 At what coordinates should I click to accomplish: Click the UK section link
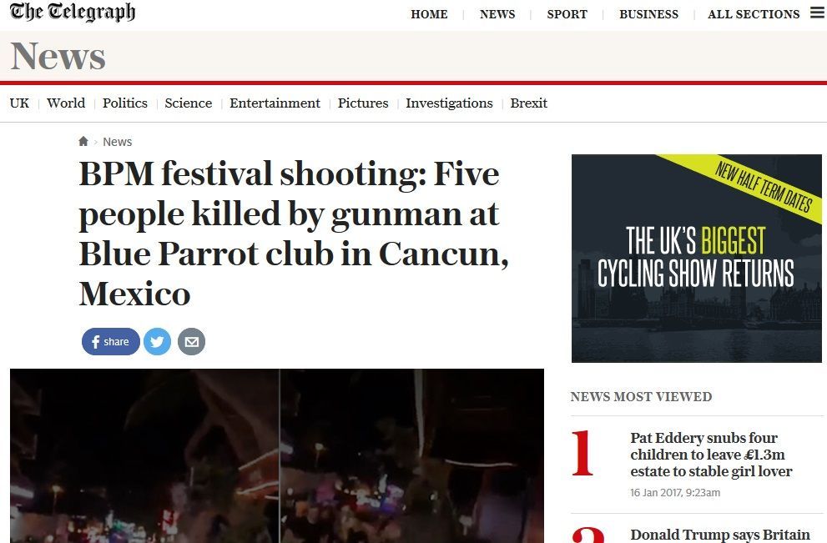pyautogui.click(x=18, y=103)
